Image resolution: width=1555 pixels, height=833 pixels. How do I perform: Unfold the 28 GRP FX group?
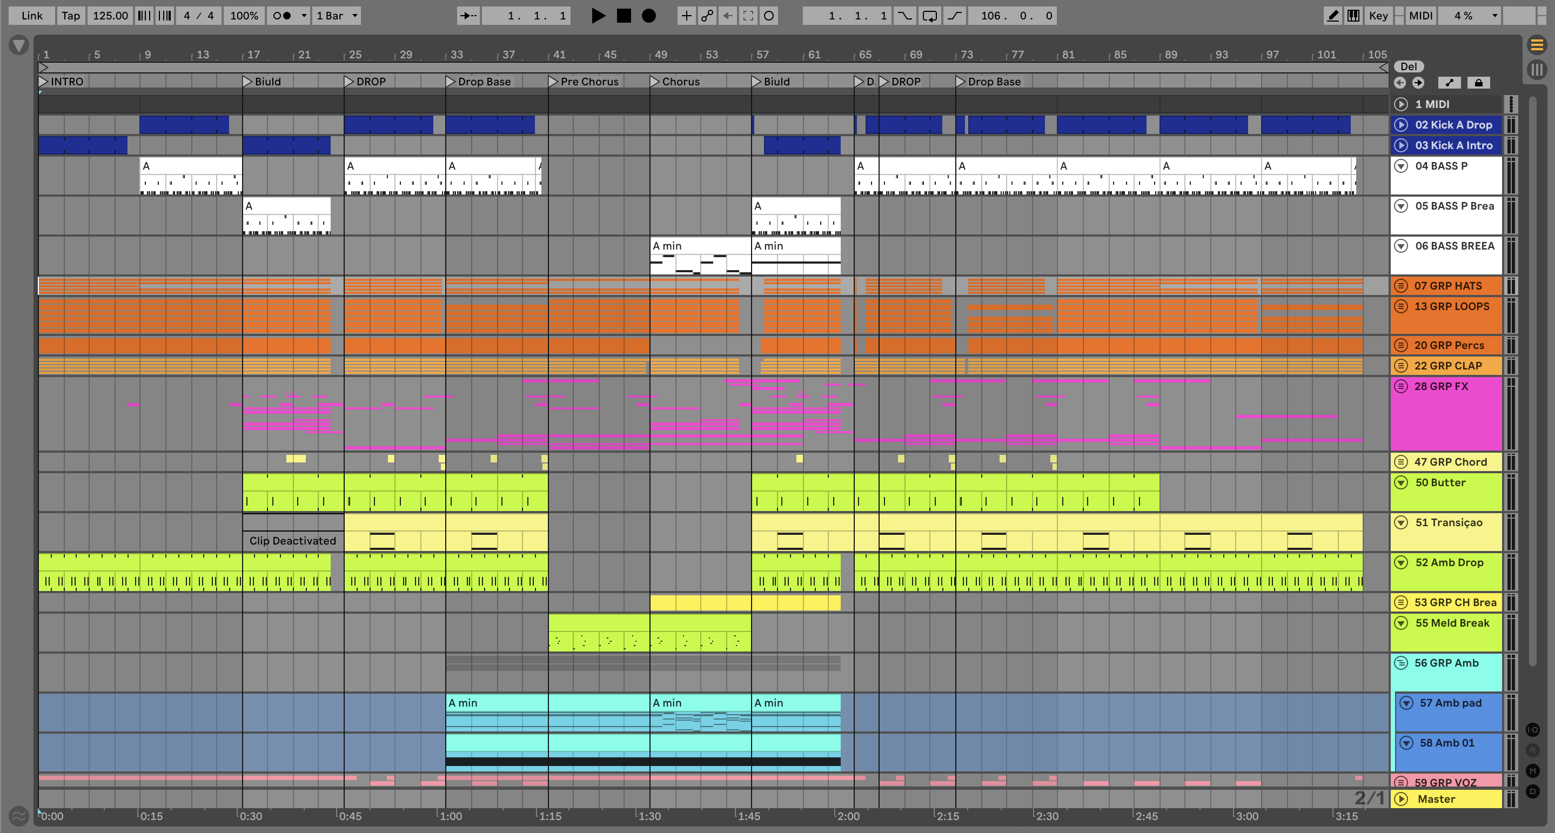1401,386
